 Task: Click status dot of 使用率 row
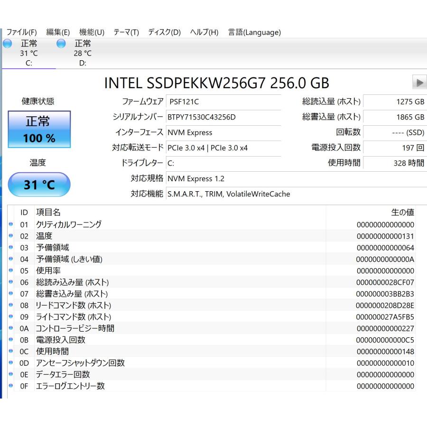pyautogui.click(x=11, y=270)
